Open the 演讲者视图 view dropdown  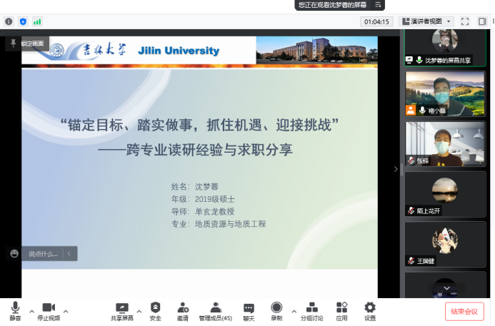coord(426,21)
